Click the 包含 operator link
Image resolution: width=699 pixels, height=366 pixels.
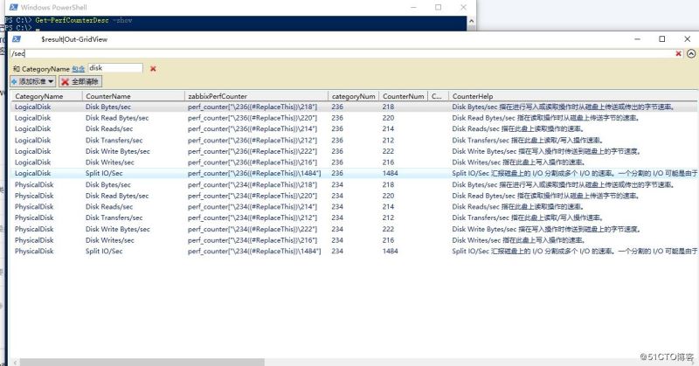79,68
